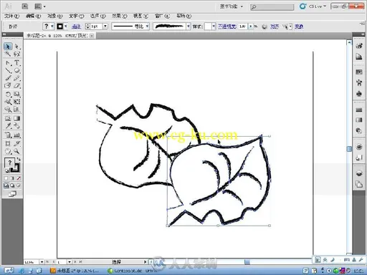Click the 对齐 align link
The image size is (367, 275).
[x=275, y=26]
